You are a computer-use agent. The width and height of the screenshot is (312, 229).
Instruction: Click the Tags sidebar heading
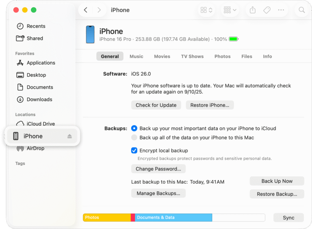coord(20,163)
